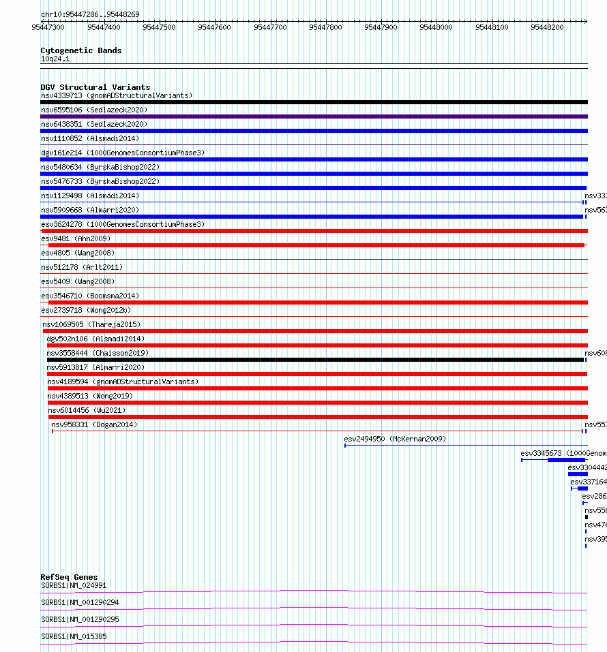Screen dimensions: 607x652
Task: Open the nsv6438351 (Sedlazeck2020) variant label
Action: pyautogui.click(x=94, y=124)
